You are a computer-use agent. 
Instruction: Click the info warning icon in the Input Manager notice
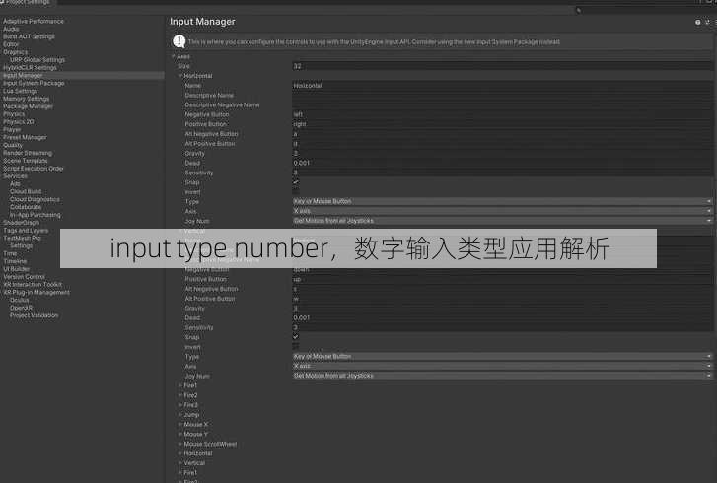179,41
